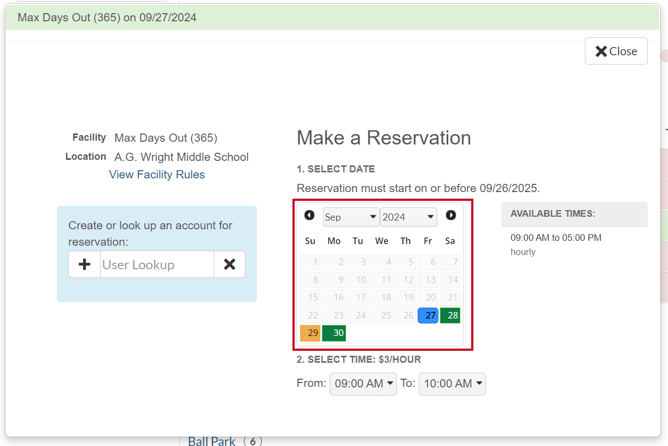This screenshot has height=446, width=668.
Task: Open the month dropdown showing Sep
Action: [351, 217]
